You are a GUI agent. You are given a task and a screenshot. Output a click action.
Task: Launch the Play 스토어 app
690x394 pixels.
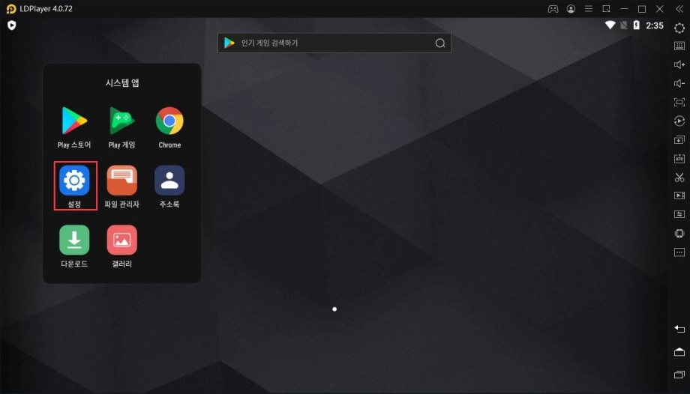74,121
